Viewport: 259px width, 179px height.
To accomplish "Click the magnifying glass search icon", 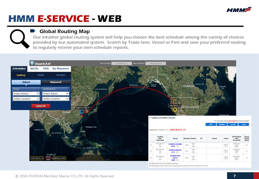I will coord(19,39).
